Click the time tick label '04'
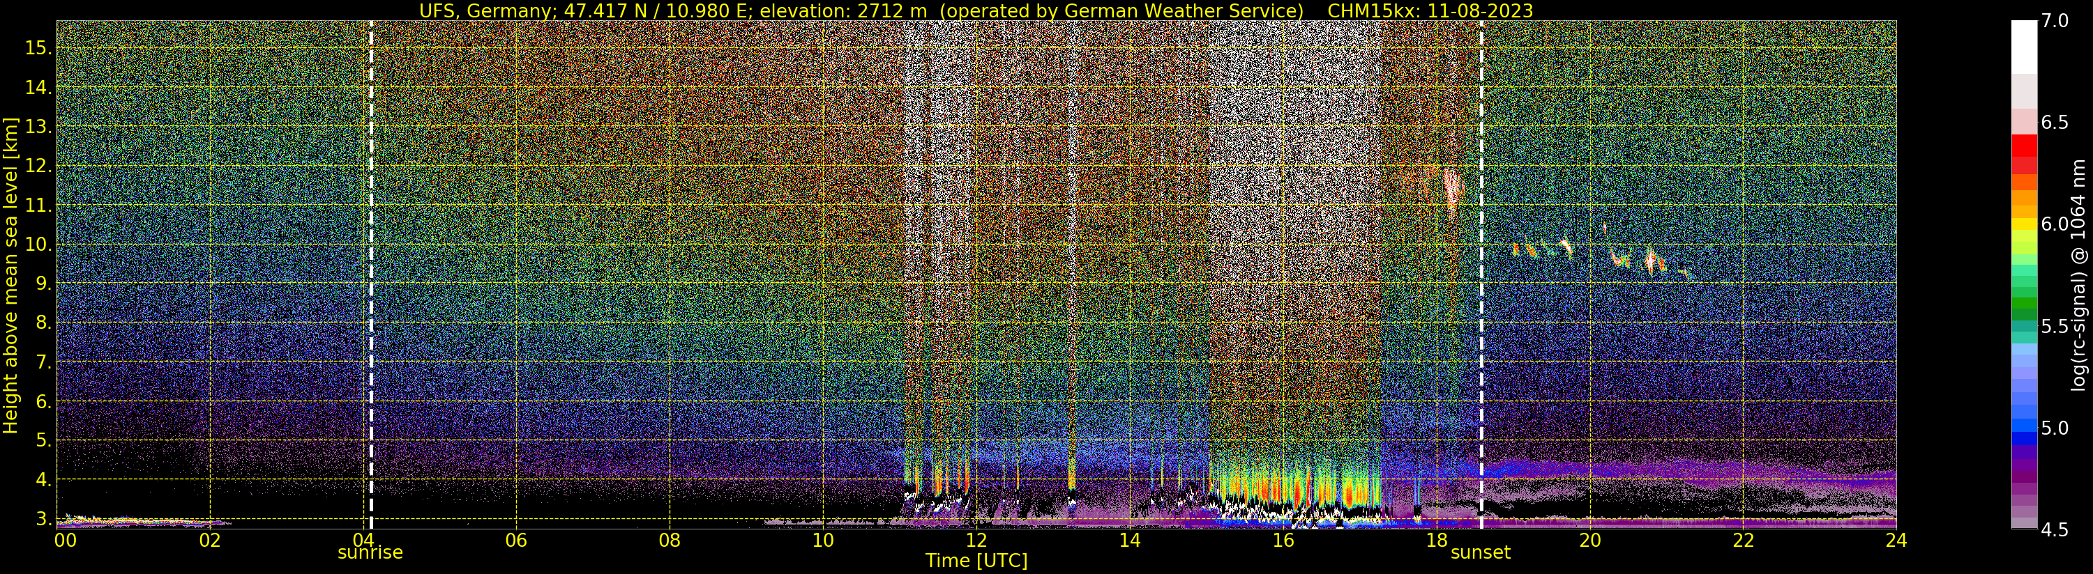This screenshot has height=574, width=2093. [363, 541]
